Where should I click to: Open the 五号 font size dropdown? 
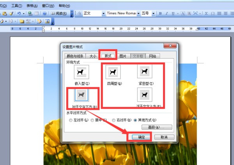154,13
